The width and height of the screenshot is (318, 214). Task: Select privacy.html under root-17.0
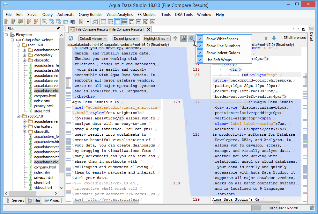pyautogui.click(x=44, y=177)
